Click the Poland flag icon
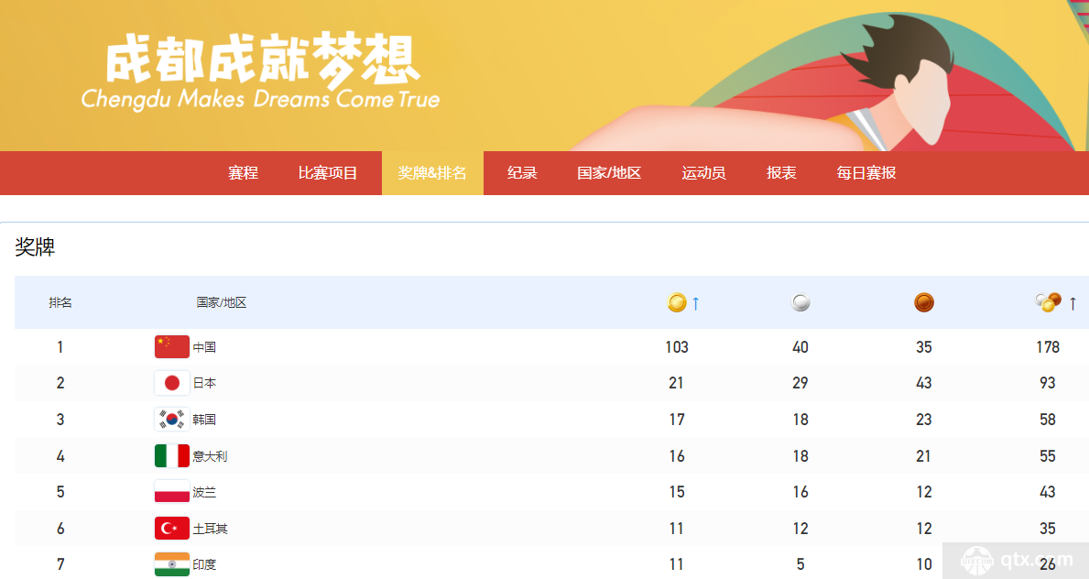1089x579 pixels. (x=171, y=492)
